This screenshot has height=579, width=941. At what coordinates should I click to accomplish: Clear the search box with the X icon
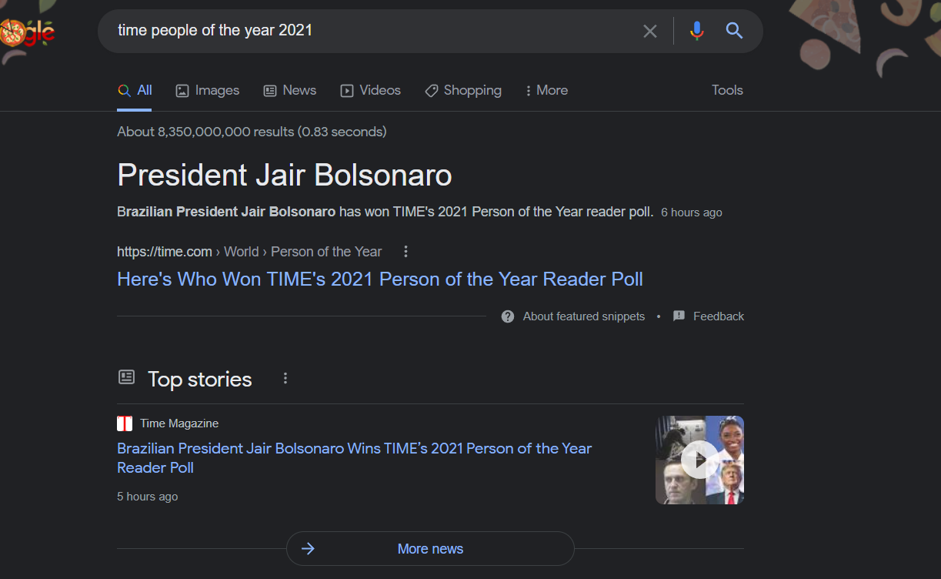pyautogui.click(x=650, y=31)
